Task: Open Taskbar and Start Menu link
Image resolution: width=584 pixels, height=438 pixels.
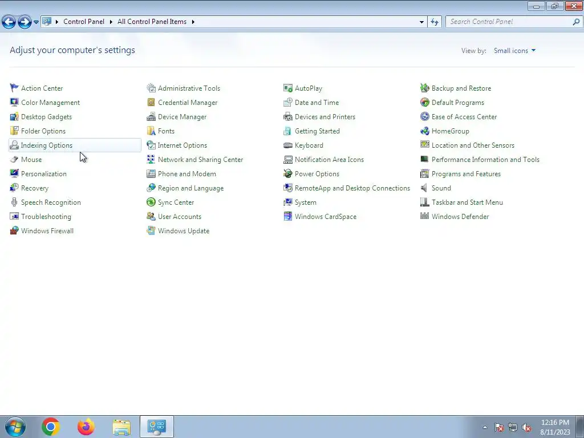Action: pos(467,202)
